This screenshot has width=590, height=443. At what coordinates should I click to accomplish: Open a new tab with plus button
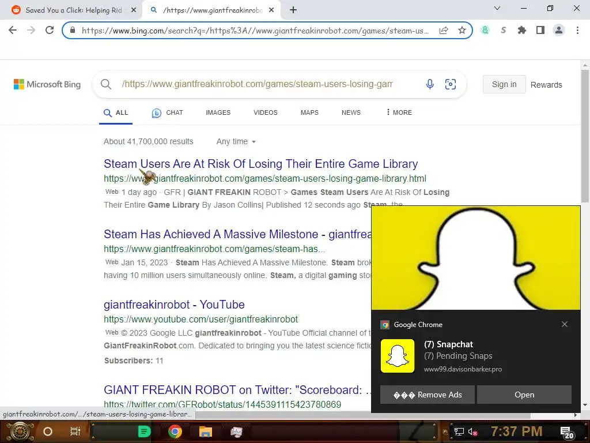[293, 10]
